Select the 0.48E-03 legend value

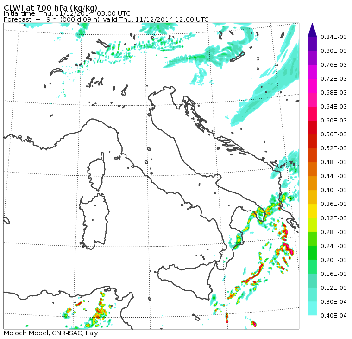333,162
